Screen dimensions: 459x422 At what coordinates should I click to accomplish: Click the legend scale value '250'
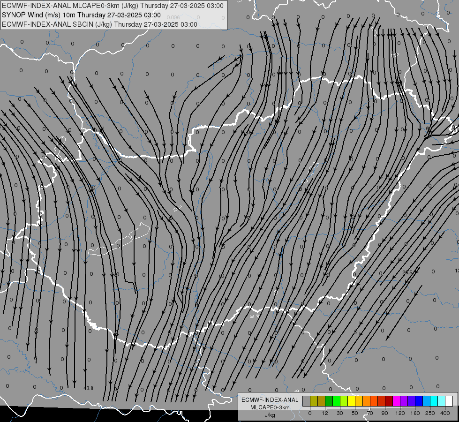(x=430, y=413)
